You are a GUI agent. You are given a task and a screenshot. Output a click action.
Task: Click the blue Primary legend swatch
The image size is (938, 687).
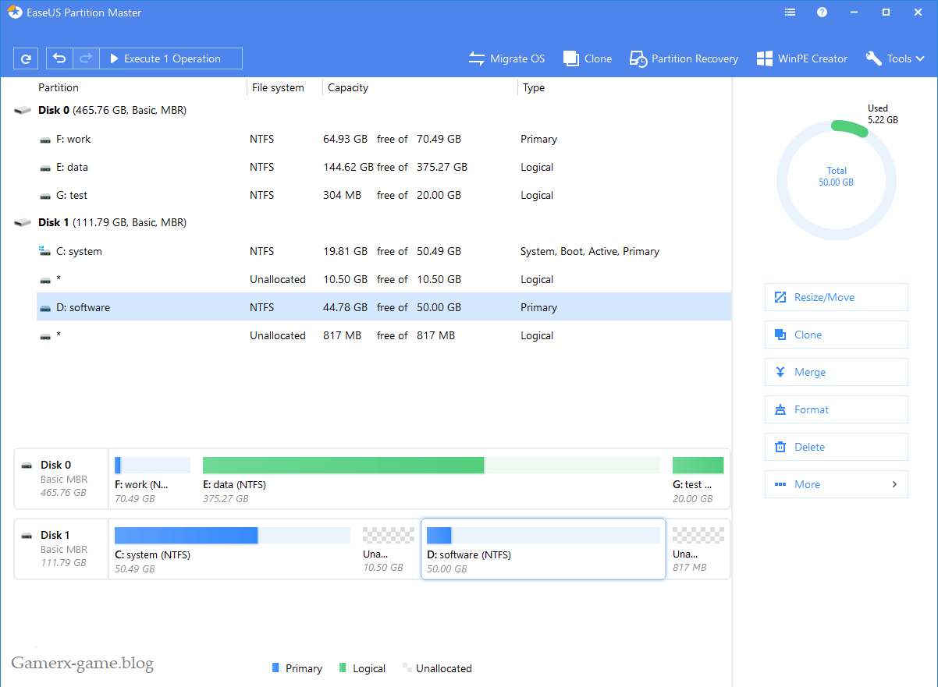click(275, 668)
